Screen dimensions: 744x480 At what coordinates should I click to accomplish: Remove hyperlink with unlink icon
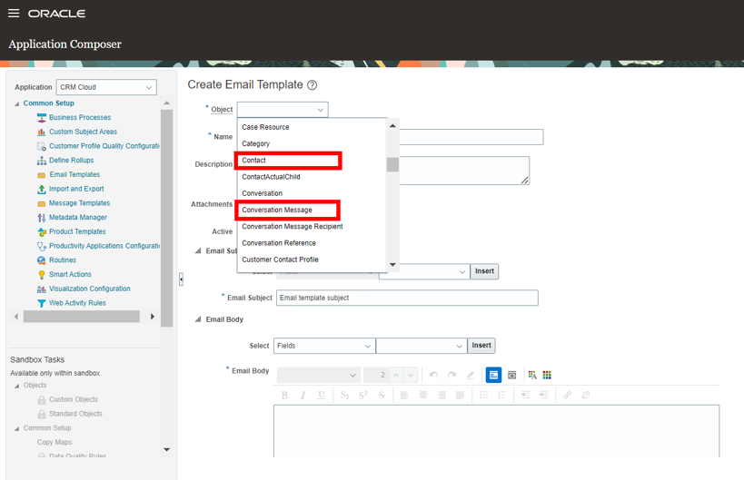click(x=586, y=396)
